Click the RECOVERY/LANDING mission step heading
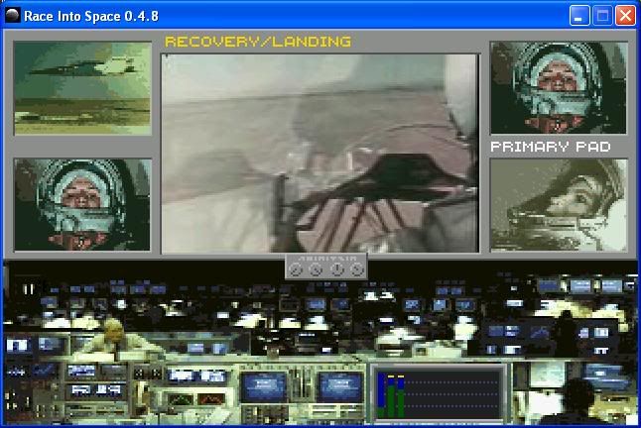The width and height of the screenshot is (641, 428). pos(258,42)
